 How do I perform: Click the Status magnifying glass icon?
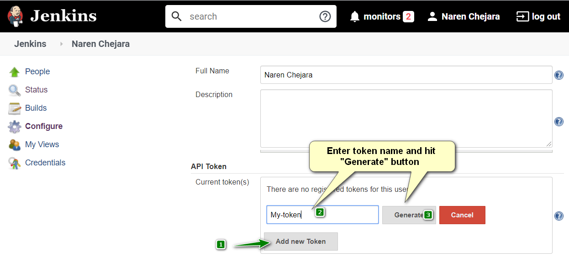tap(15, 90)
